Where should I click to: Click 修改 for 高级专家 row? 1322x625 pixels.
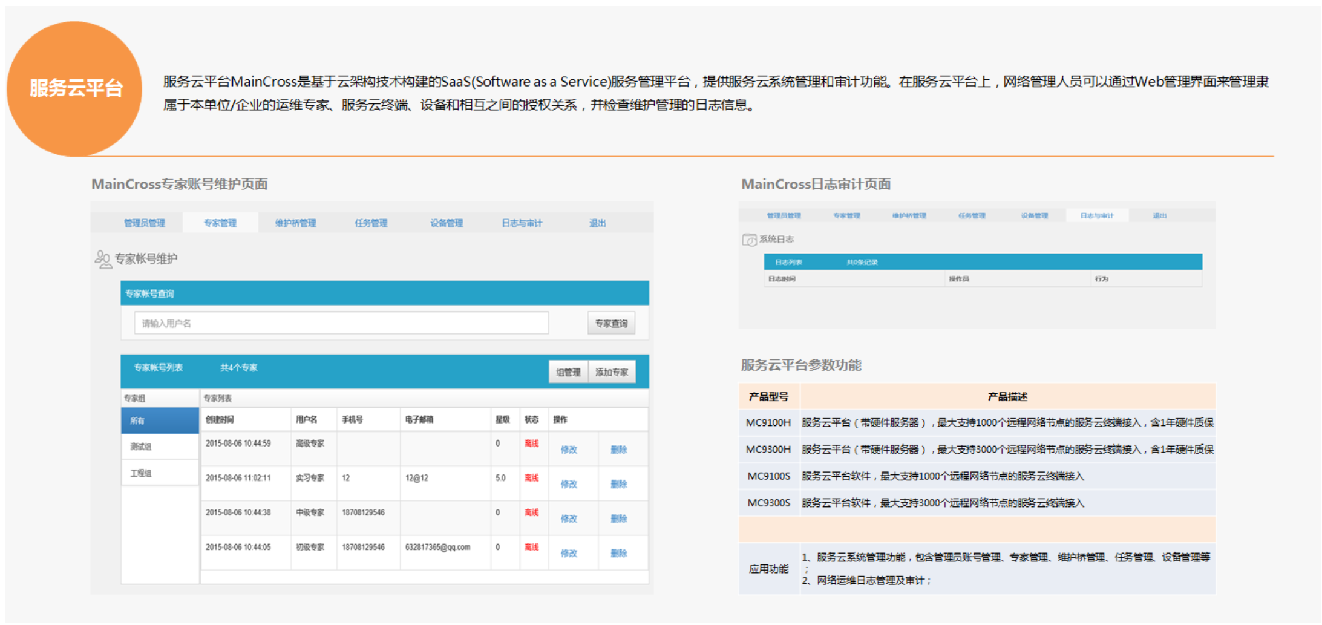point(569,450)
